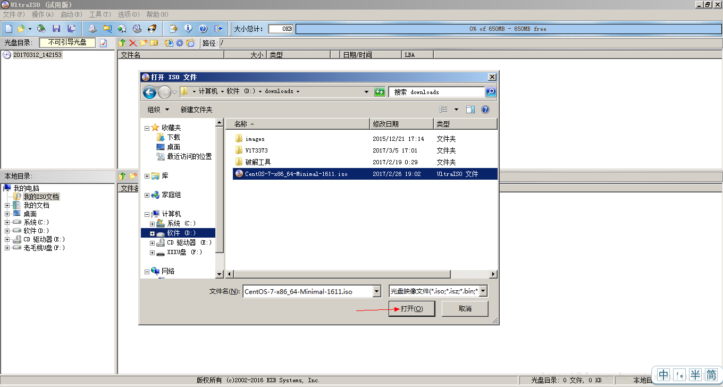Viewport: 723px width, 387px height.
Task: Click the question-mark help icon in UltraISO toolbar
Action: [x=203, y=29]
